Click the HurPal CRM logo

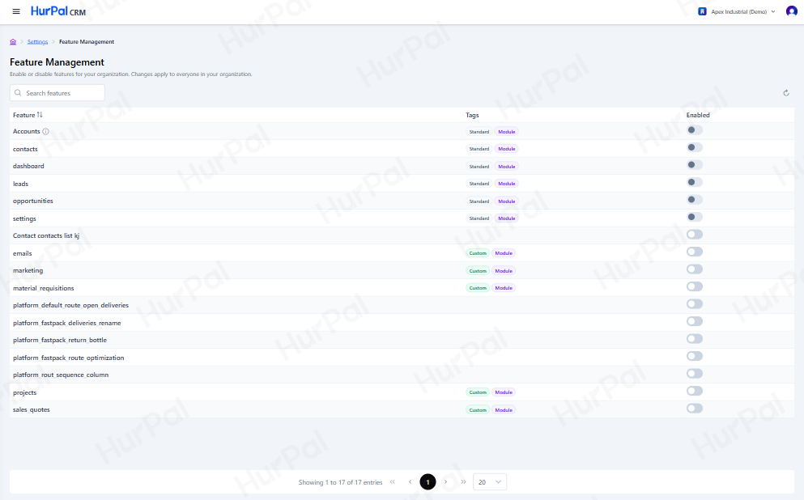58,11
